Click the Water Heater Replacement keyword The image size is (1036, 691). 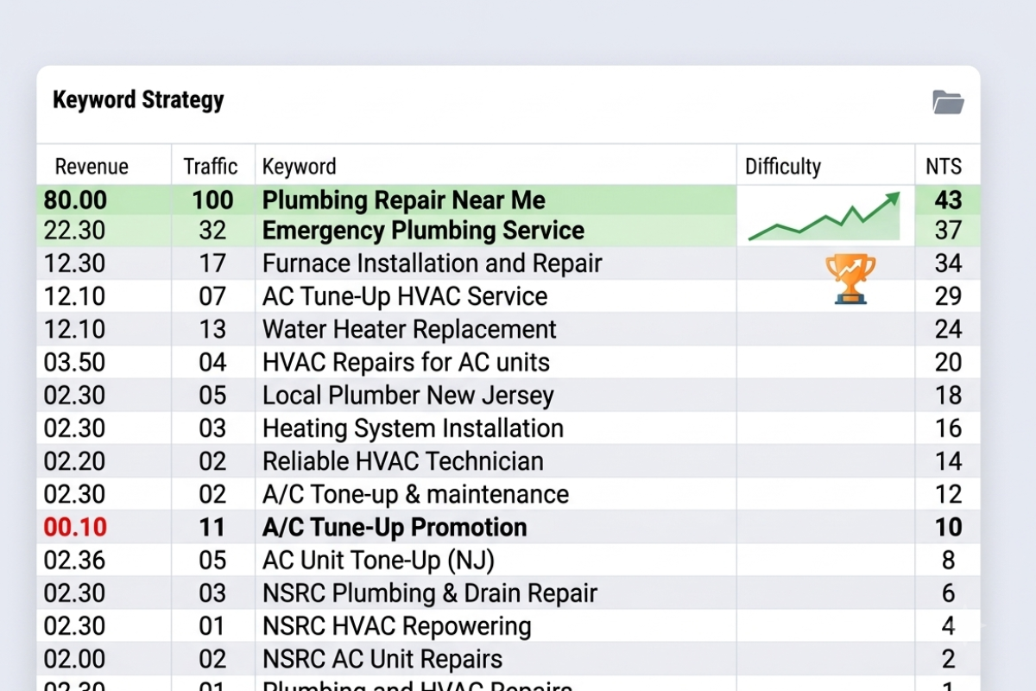tap(409, 329)
